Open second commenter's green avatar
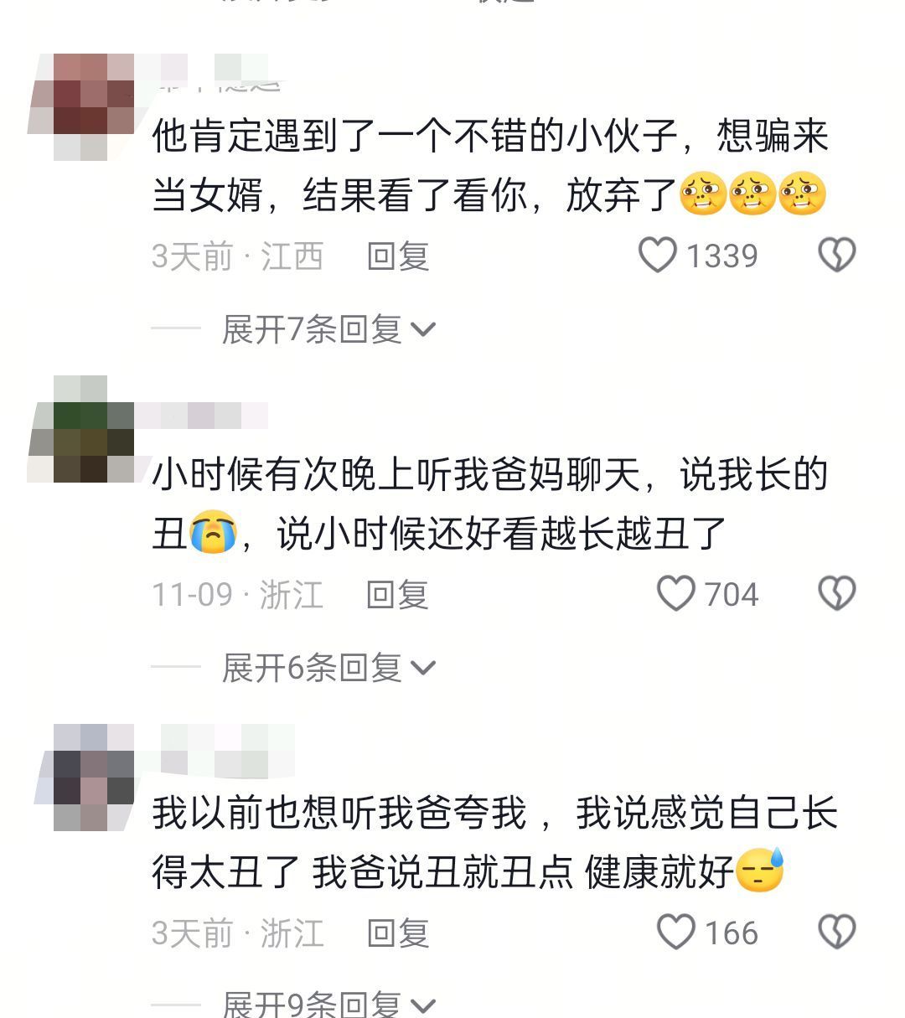The image size is (905, 1018). [81, 429]
